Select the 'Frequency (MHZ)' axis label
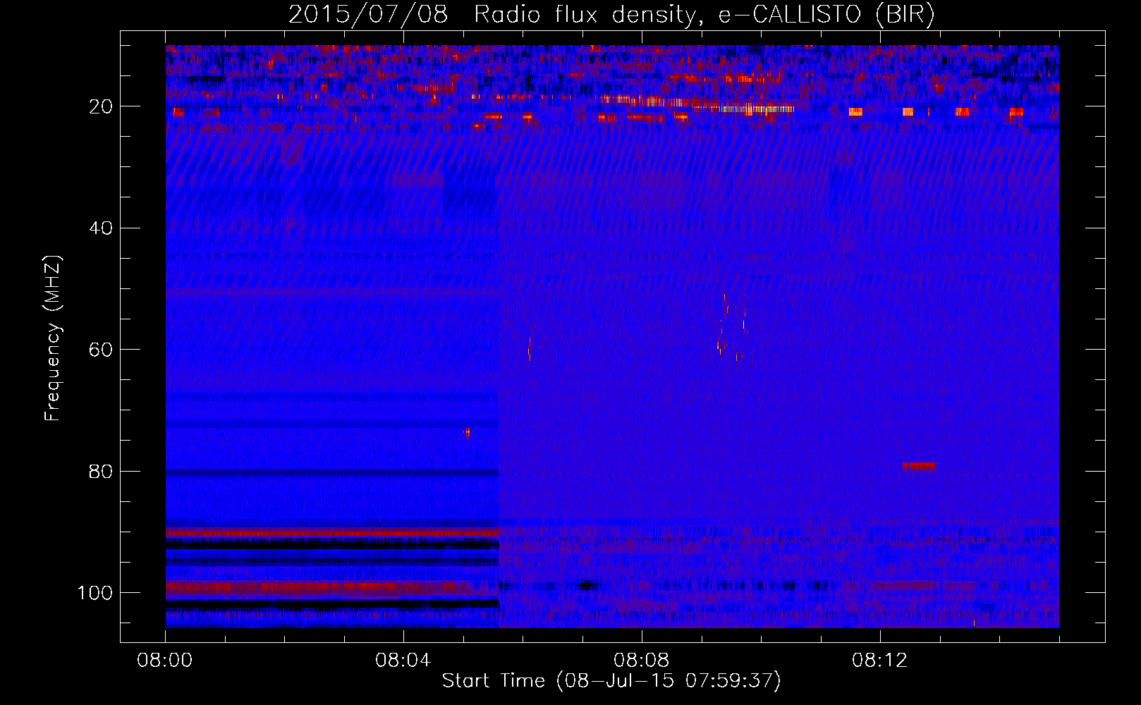Screen dimensions: 1141x705 click(x=54, y=338)
